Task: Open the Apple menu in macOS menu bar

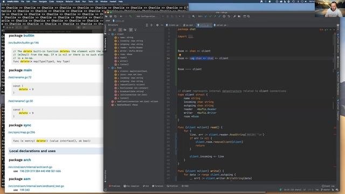Action: 4,1
